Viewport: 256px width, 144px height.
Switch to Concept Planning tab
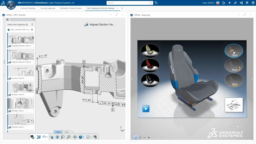point(28,8)
